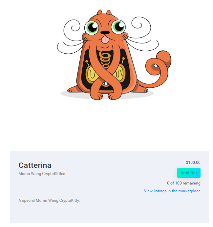Click the cat's pink tongue
Screen dimensions: 213x227
[105, 39]
